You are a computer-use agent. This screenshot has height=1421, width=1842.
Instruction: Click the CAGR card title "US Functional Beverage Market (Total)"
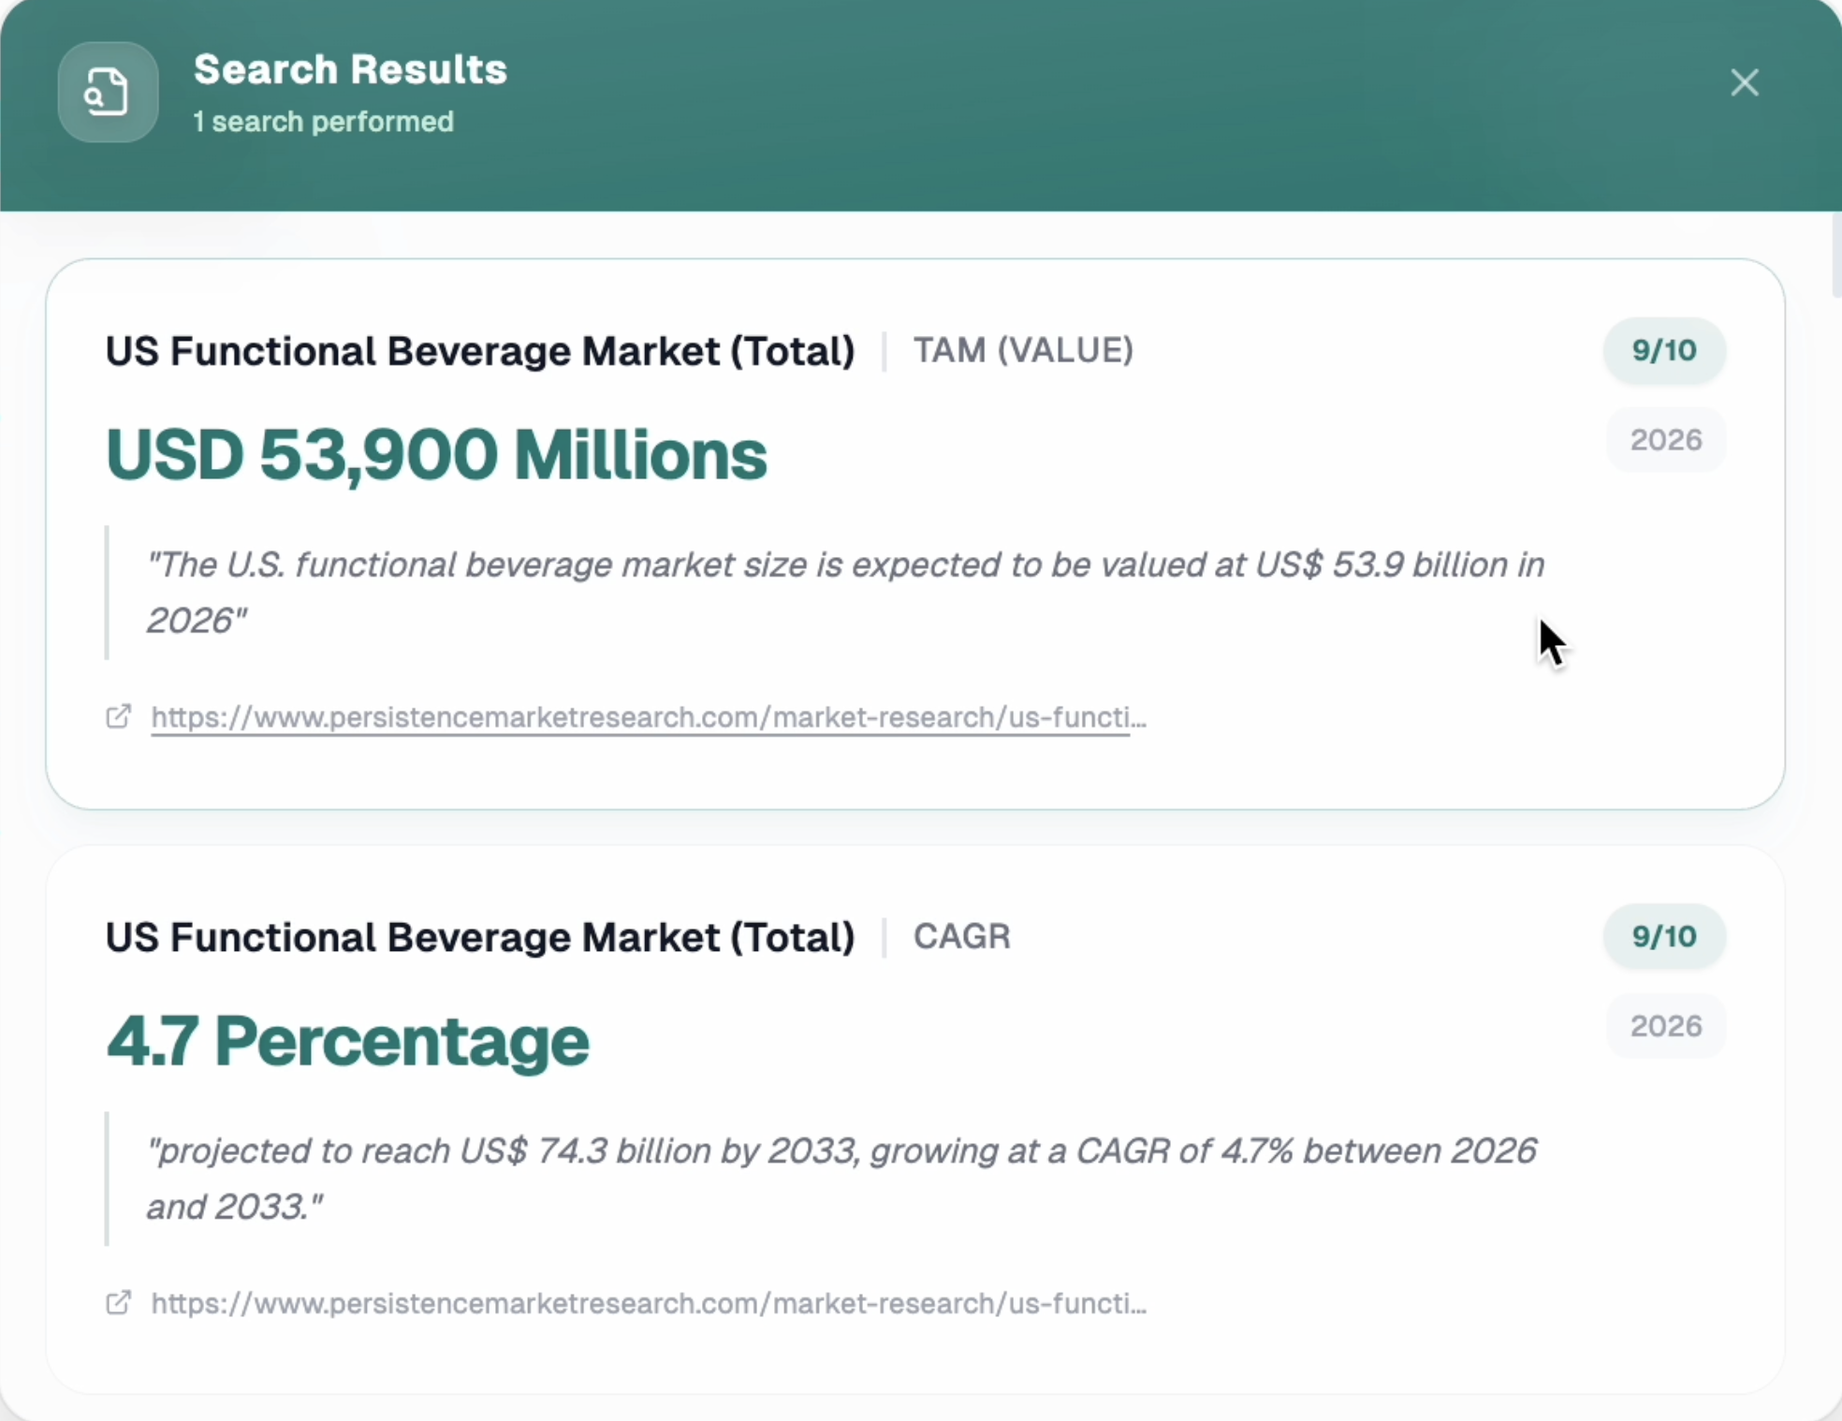(x=480, y=937)
